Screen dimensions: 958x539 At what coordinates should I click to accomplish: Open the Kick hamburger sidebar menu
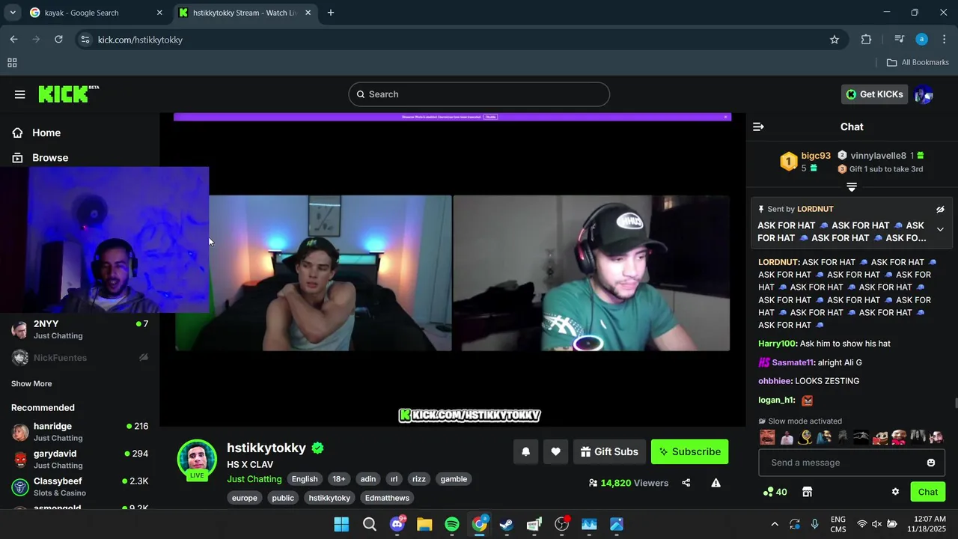(x=19, y=94)
